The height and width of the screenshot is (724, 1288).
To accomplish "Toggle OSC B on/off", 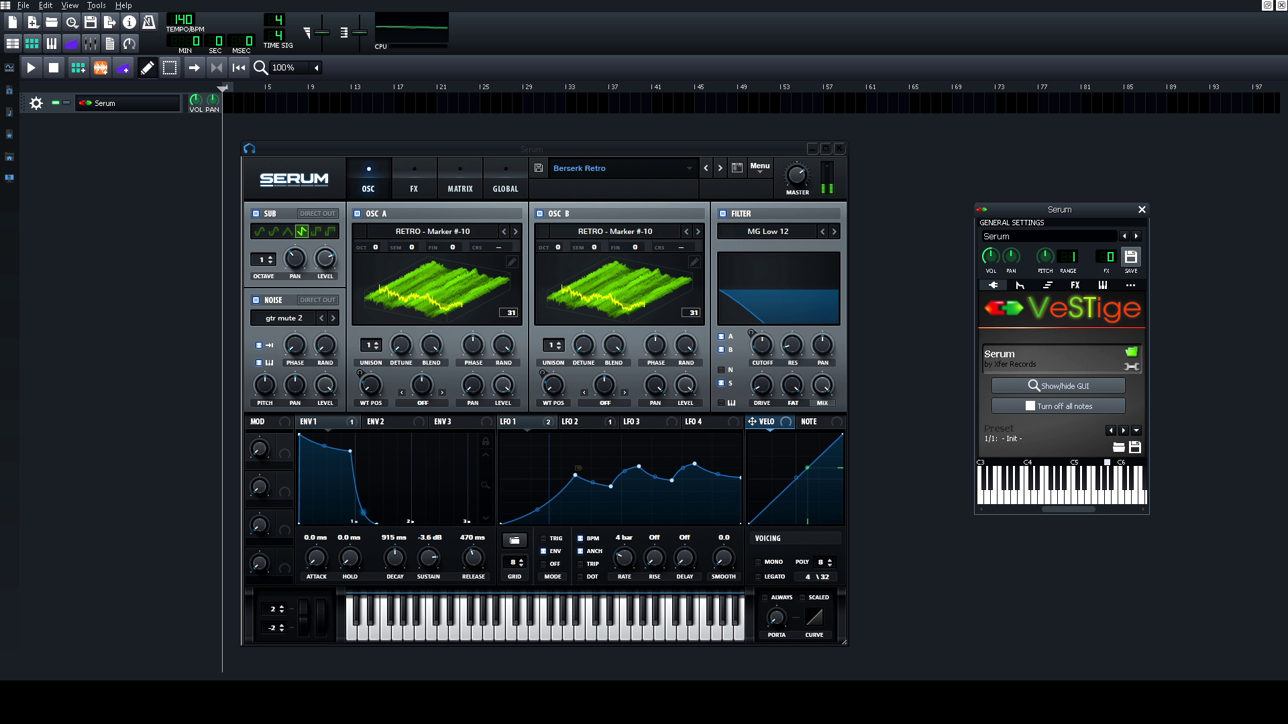I will (539, 214).
